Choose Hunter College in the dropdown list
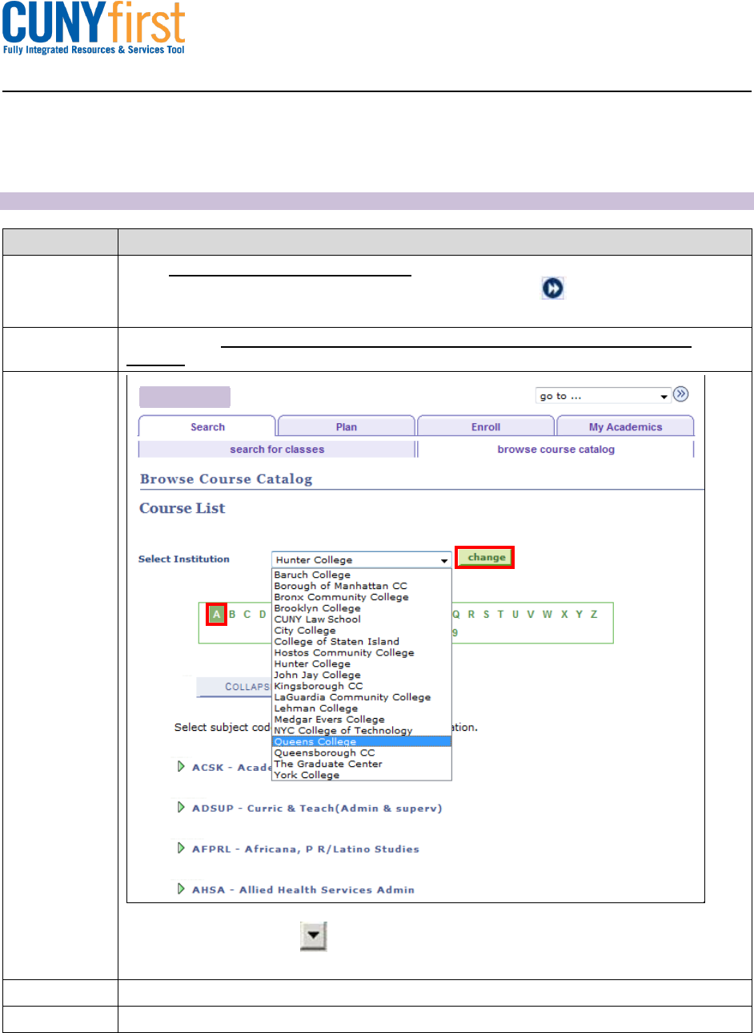 tap(362, 664)
